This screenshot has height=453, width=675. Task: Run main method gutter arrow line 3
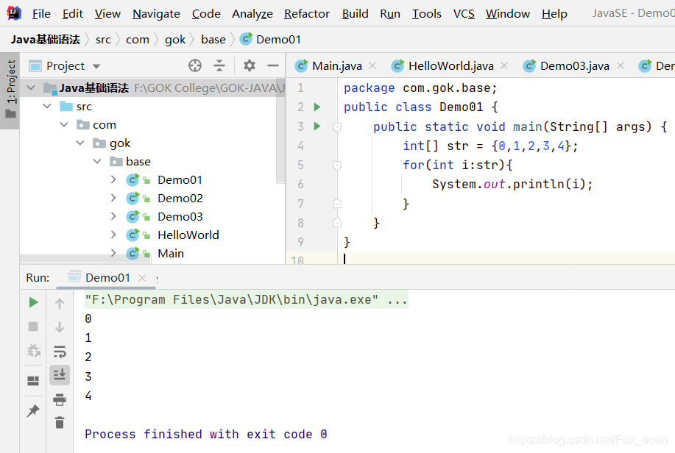317,126
